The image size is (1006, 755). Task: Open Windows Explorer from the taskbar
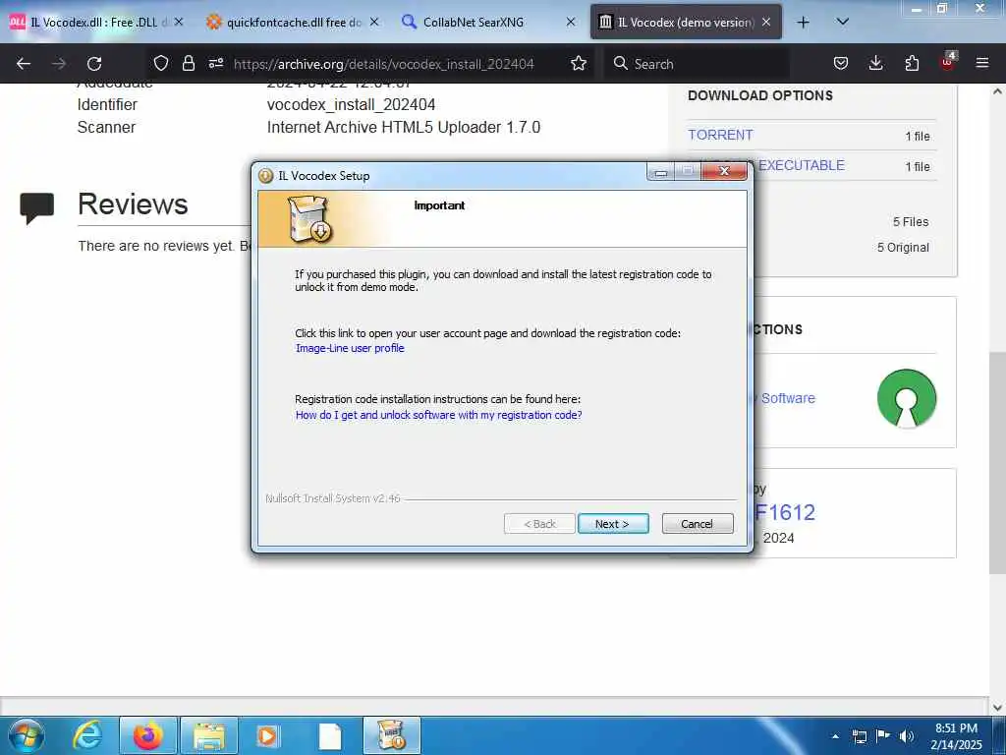209,735
